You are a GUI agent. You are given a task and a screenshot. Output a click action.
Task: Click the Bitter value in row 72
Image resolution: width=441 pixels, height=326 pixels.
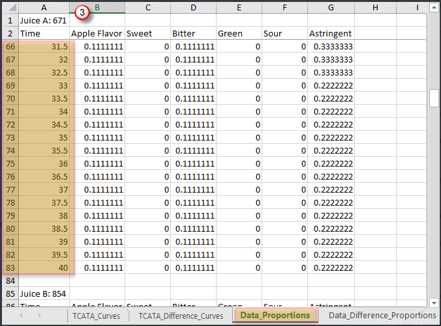(x=194, y=124)
